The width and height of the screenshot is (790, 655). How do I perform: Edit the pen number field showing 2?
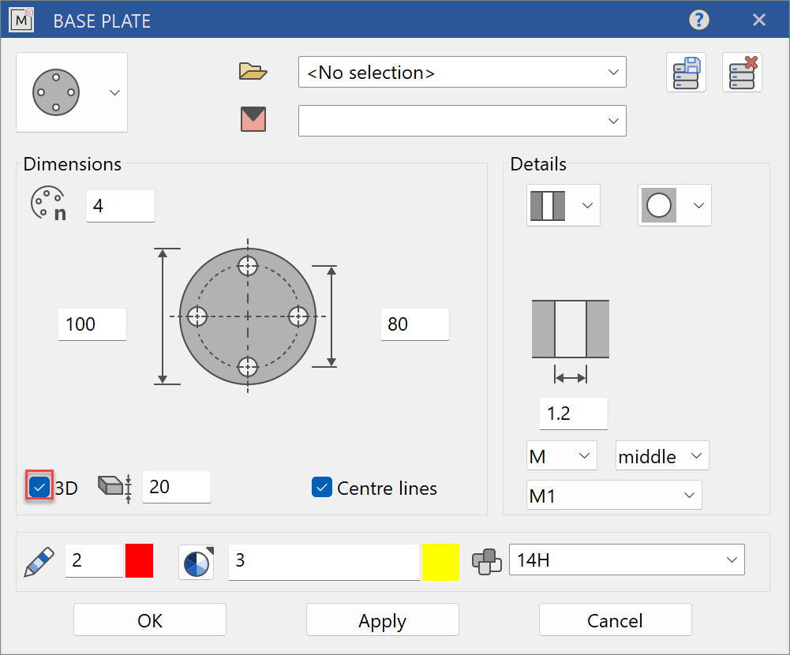click(x=94, y=560)
